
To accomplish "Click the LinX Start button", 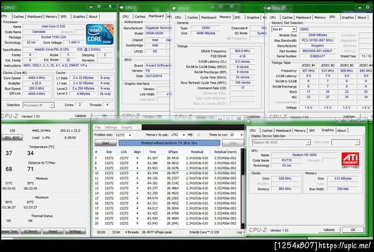I will tap(106, 143).
